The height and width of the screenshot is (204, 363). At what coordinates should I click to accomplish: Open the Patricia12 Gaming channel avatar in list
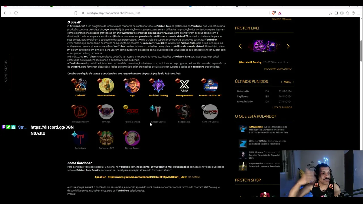click(158, 85)
